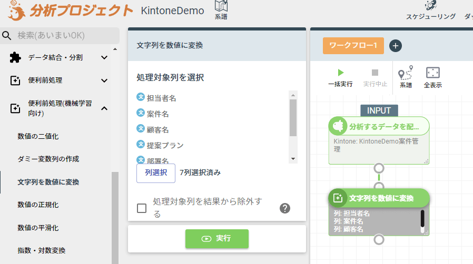This screenshot has height=264, width=473.
Task: Expand the データ結合・分割 section
Action: click(x=104, y=57)
